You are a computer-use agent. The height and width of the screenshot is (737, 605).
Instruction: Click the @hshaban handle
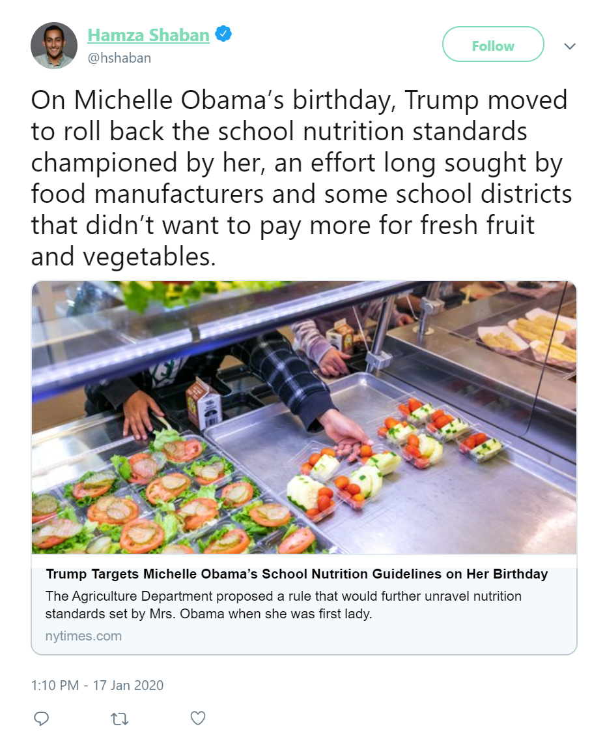pos(119,58)
